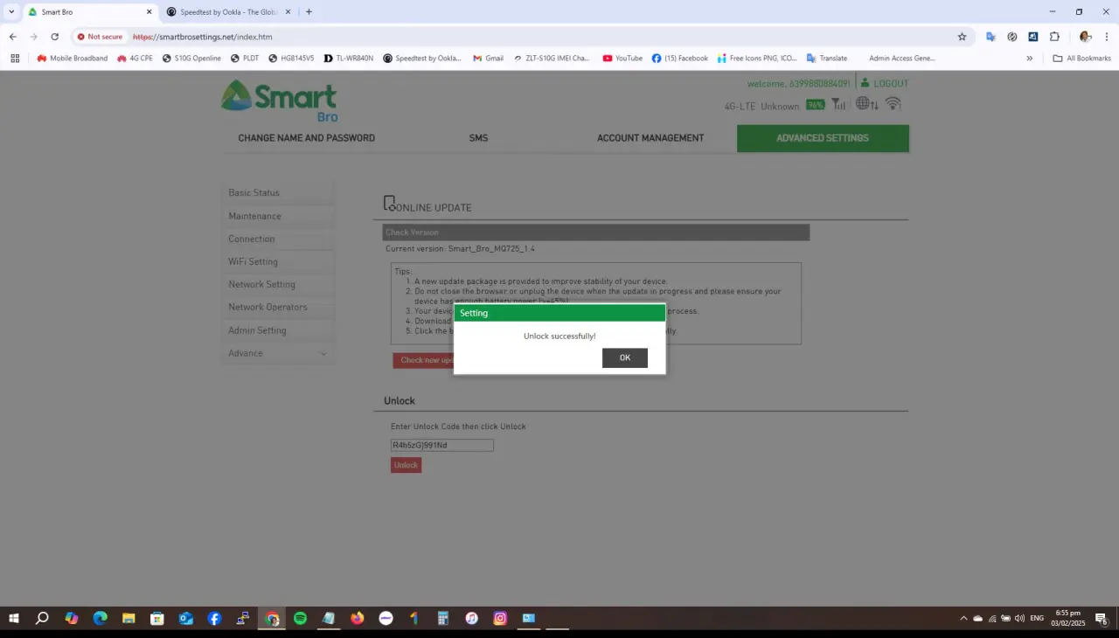Click the signal strength bars icon
The width and height of the screenshot is (1119, 638).
[x=838, y=104]
